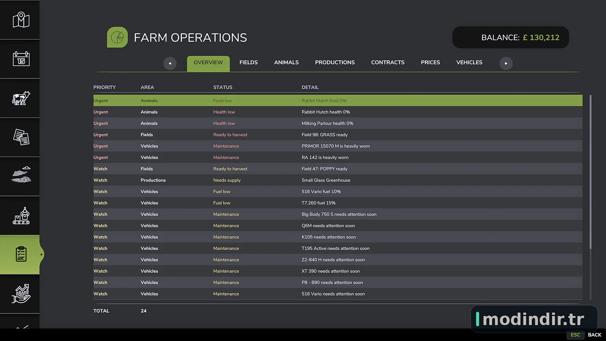Switch to the Animals tab
The height and width of the screenshot is (341, 606).
click(286, 63)
